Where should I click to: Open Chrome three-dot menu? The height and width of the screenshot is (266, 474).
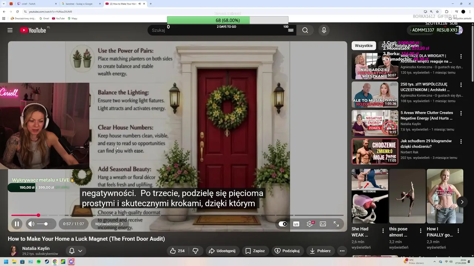tap(470, 11)
